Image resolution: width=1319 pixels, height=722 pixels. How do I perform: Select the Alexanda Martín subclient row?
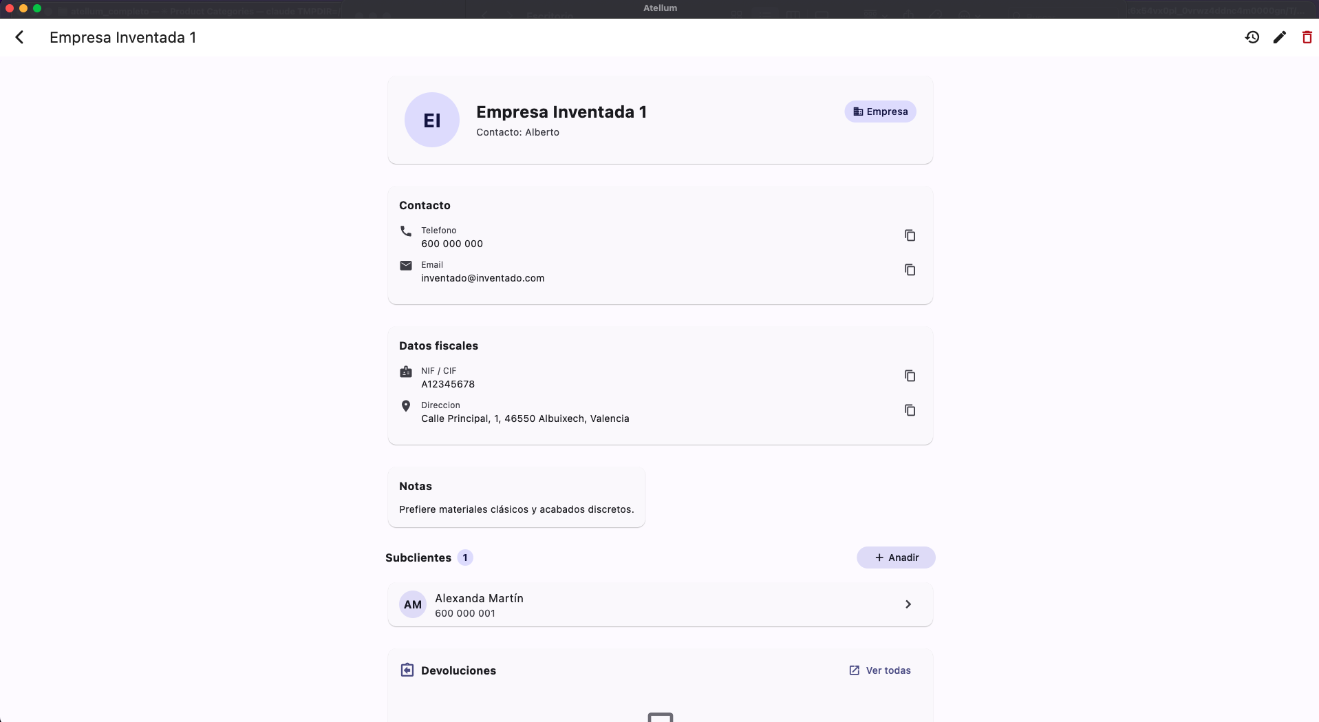660,604
